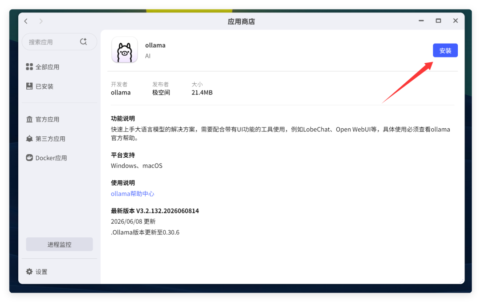Close the 应用商店 window

tap(456, 20)
